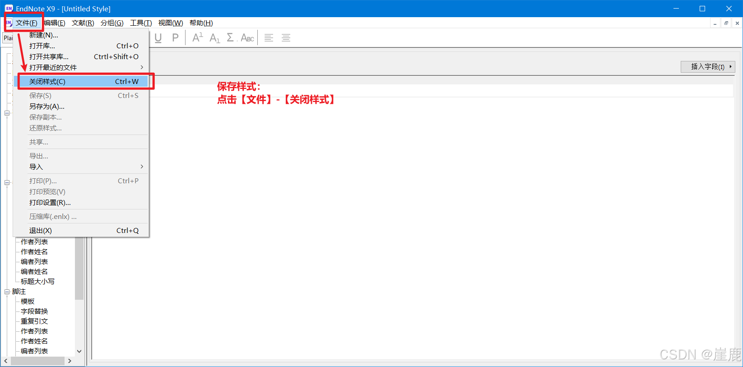Screen dimensions: 743x367
Task: Click the Plain (P) formatting icon
Action: tap(175, 38)
